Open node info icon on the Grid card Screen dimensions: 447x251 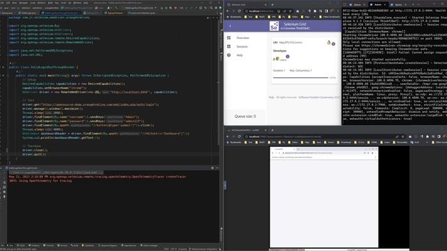tap(333, 44)
